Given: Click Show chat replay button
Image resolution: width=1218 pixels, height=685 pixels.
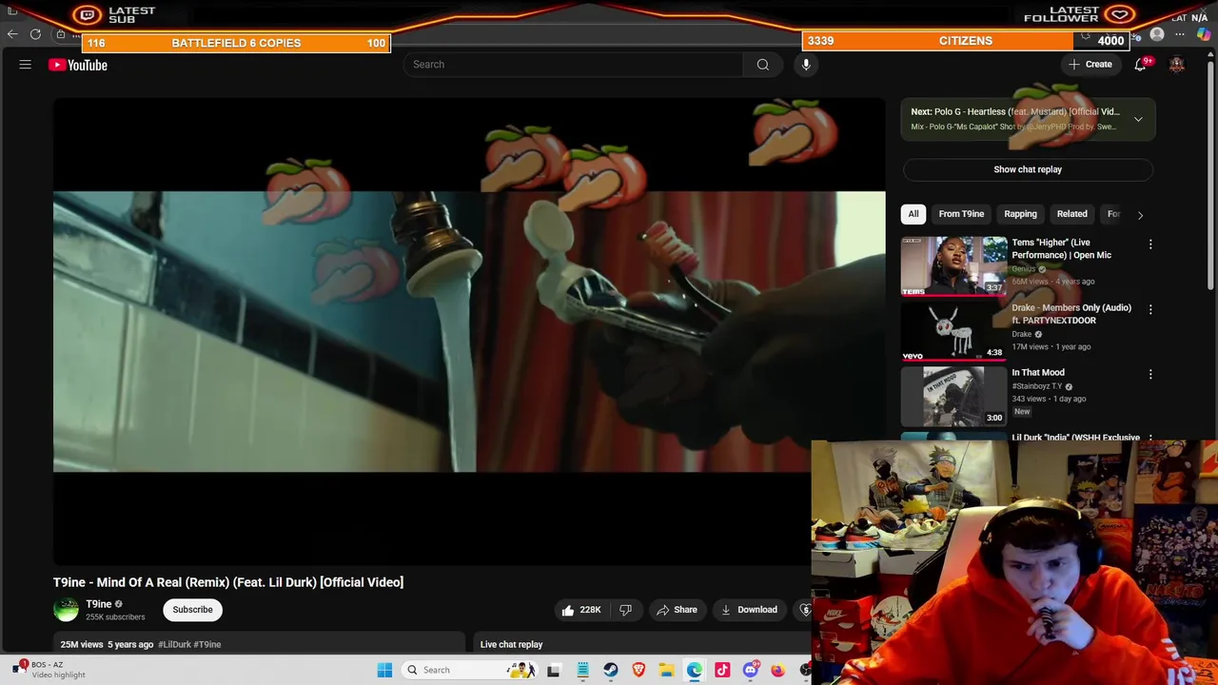Looking at the screenshot, I should pos(1028,169).
